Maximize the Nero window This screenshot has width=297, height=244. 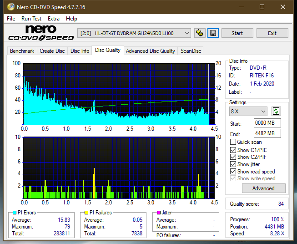262,7
